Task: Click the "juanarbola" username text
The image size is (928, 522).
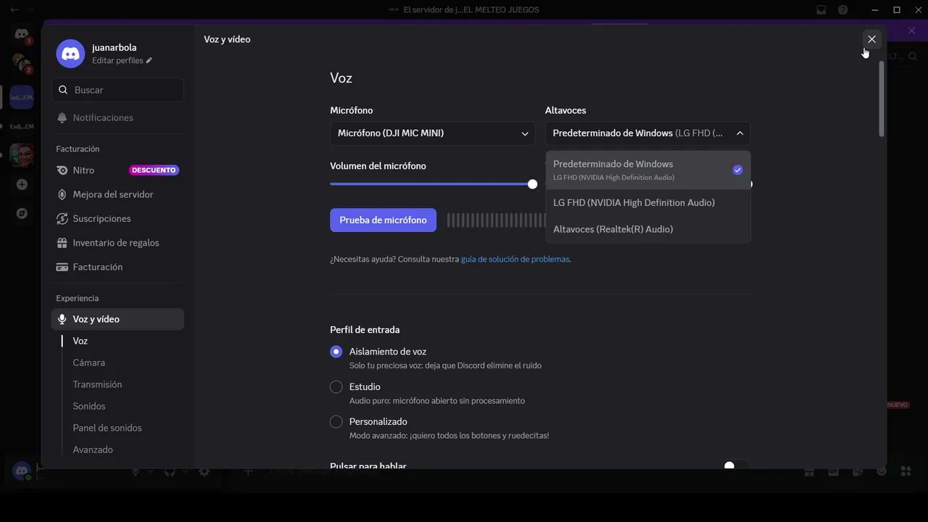Action: coord(115,48)
